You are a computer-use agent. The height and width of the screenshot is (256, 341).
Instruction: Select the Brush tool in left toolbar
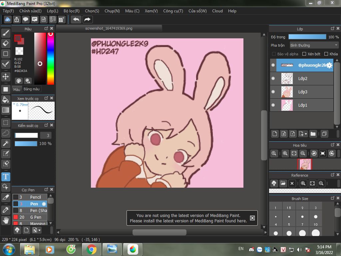click(x=6, y=33)
